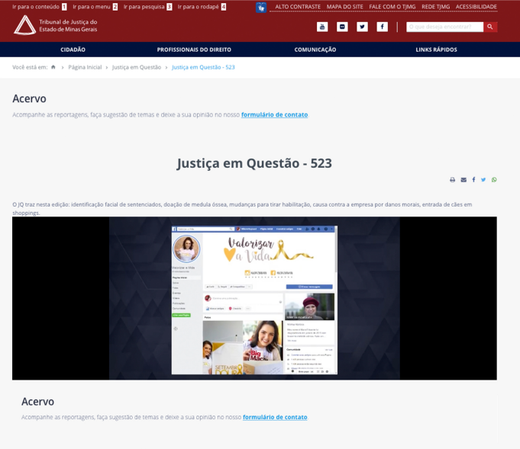Click the VLibras sign language icon

[261, 7]
